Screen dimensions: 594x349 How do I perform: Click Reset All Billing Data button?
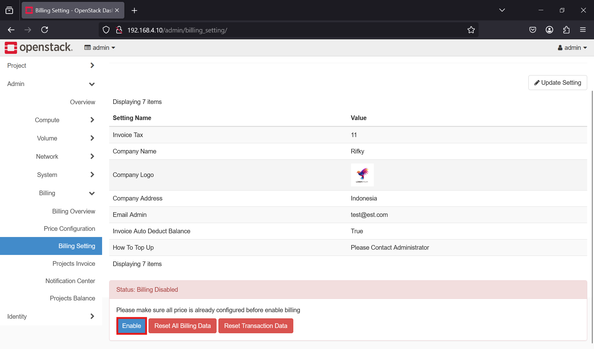click(183, 326)
